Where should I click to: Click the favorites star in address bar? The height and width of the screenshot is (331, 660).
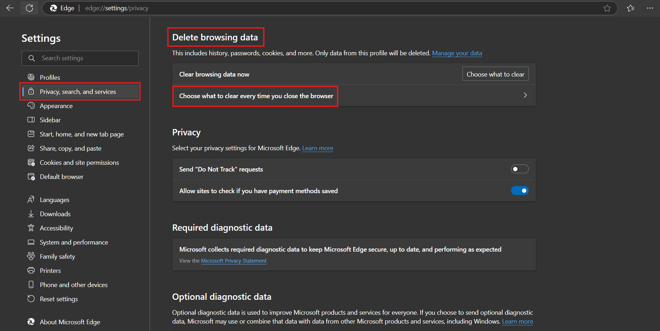(607, 8)
